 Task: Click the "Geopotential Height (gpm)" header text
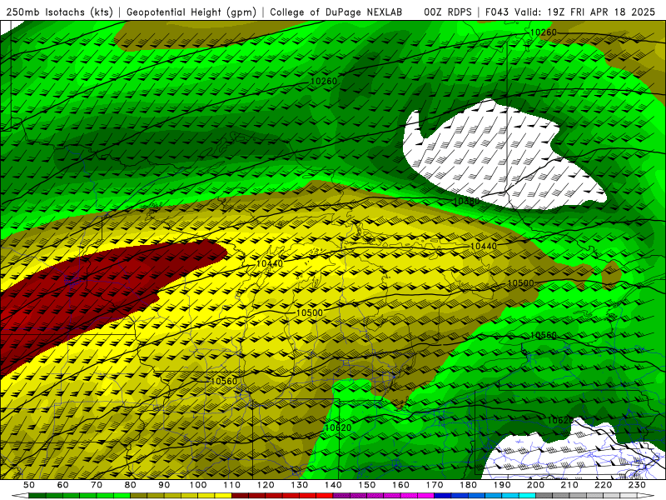[x=191, y=12]
